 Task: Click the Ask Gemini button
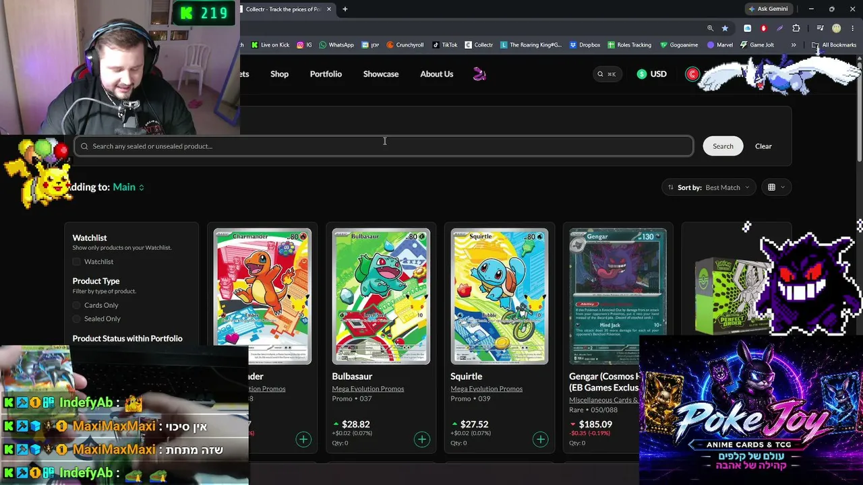(x=768, y=9)
